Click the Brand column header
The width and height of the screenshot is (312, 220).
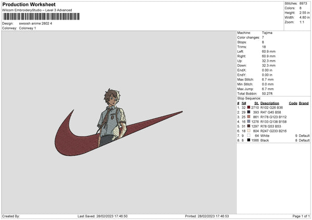pyautogui.click(x=304, y=103)
